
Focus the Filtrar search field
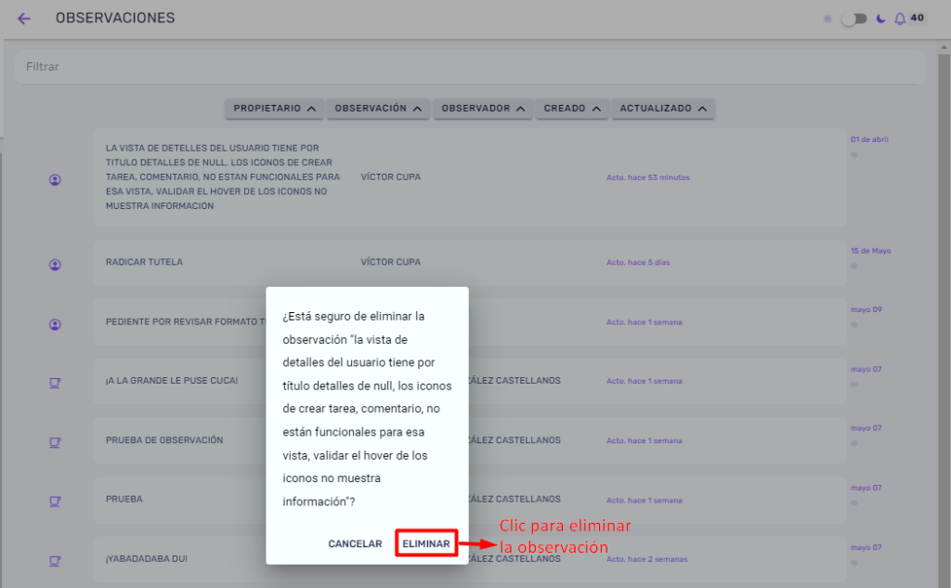click(x=470, y=67)
